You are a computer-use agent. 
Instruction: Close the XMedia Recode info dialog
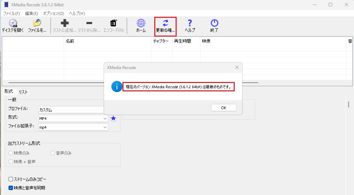click(237, 67)
